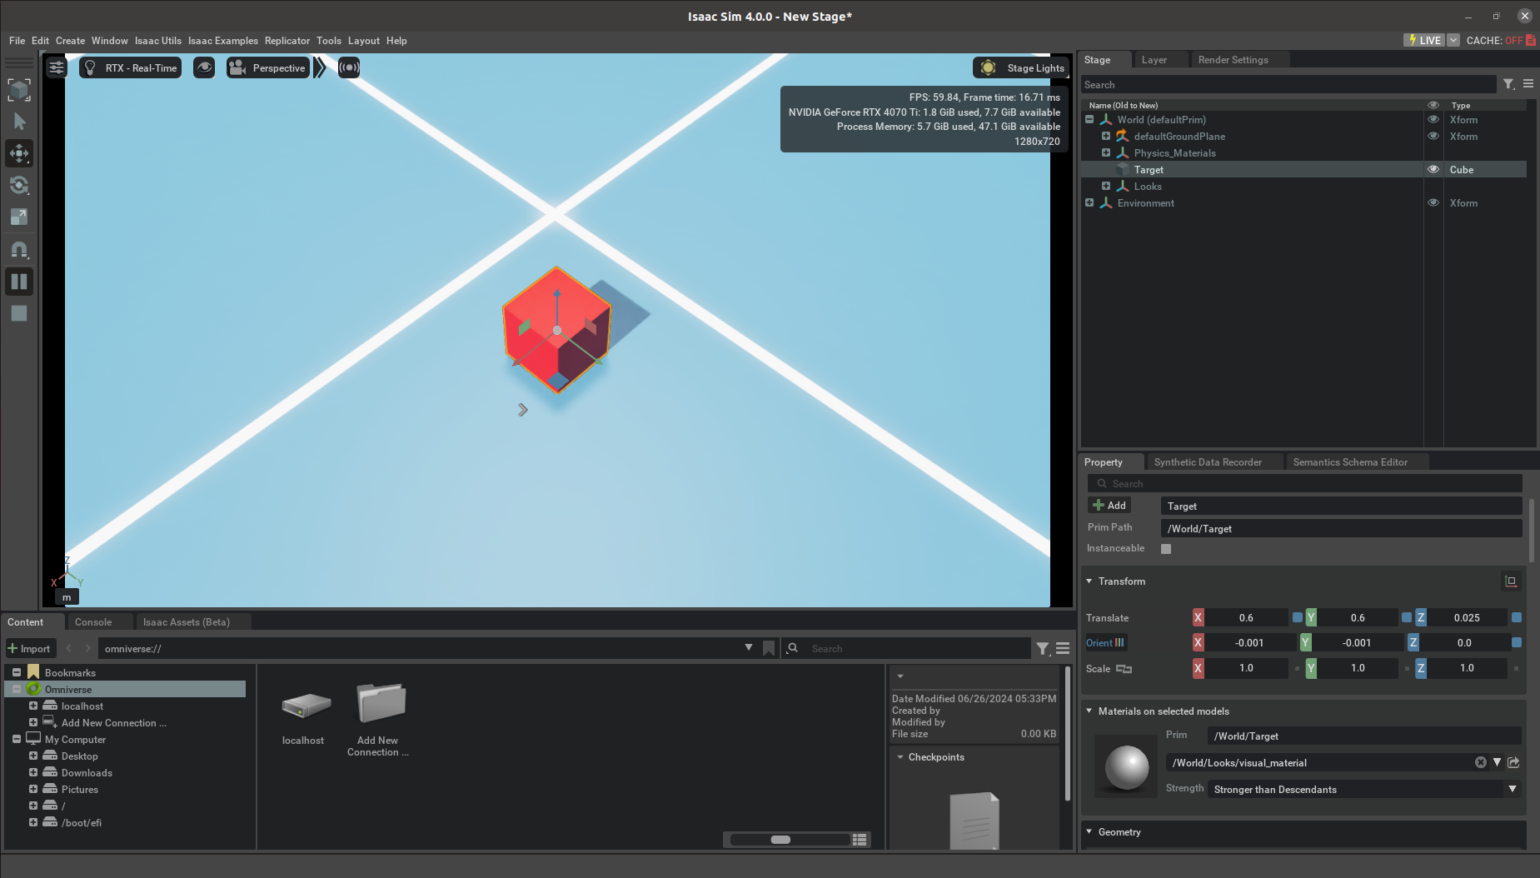1540x878 pixels.
Task: Open the Stage Lights menu
Action: [1022, 67]
